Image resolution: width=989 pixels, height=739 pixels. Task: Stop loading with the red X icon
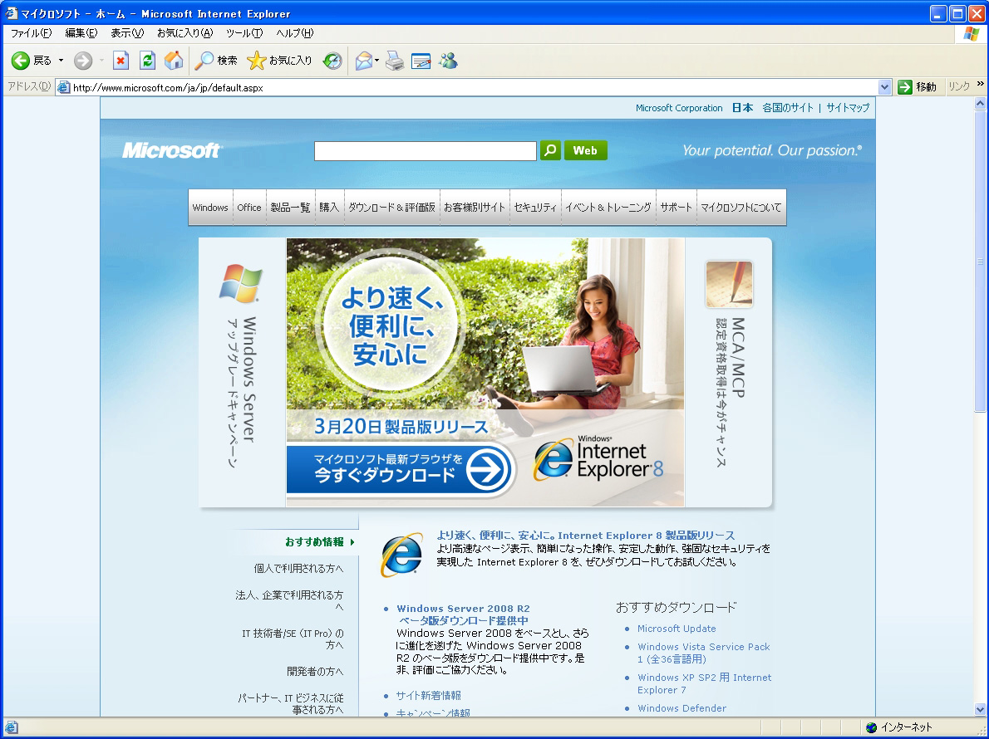(x=121, y=61)
